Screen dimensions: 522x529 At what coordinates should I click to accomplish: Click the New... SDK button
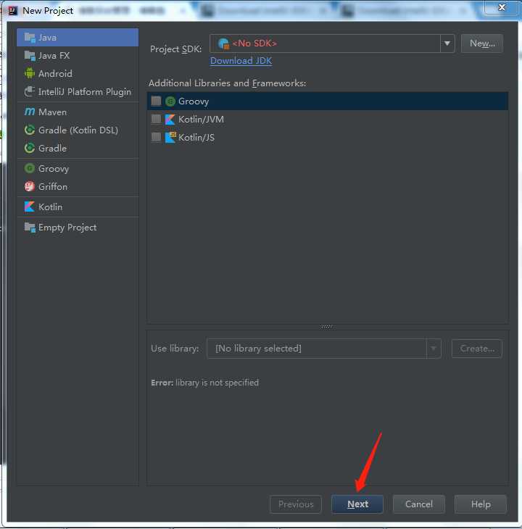pos(482,43)
